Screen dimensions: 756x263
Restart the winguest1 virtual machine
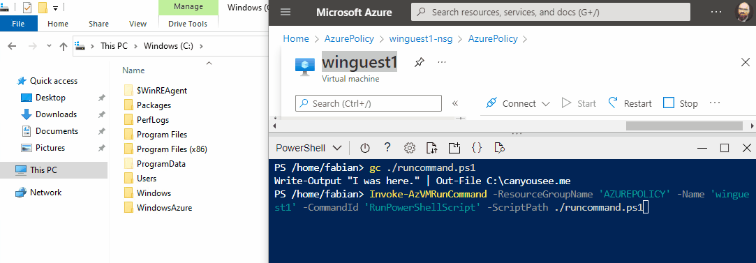pyautogui.click(x=630, y=103)
